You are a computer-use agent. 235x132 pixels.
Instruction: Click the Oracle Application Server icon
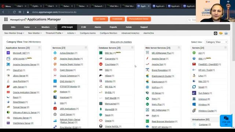pos(8,92)
